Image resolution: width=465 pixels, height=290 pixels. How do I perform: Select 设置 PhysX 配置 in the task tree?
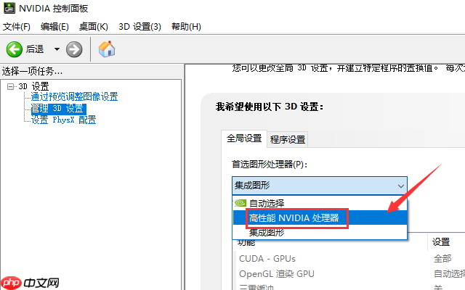pyautogui.click(x=63, y=120)
